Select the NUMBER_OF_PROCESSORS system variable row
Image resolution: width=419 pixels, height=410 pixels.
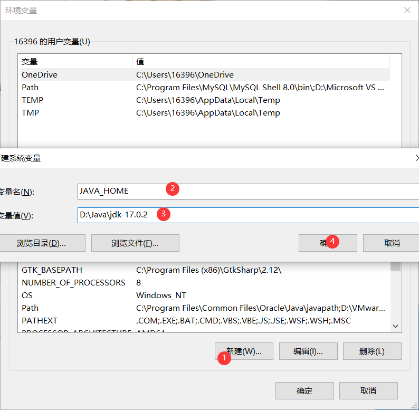coord(205,282)
